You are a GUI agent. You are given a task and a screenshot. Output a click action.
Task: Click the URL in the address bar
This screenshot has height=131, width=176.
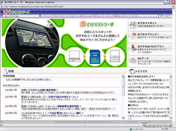tap(34, 7)
